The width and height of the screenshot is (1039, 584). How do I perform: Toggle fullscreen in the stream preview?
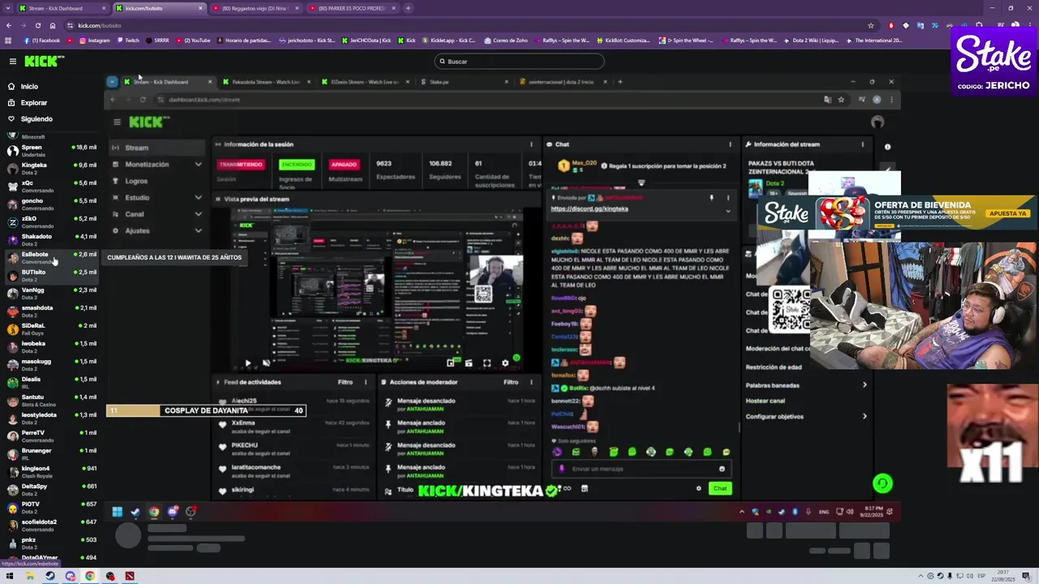tap(487, 363)
